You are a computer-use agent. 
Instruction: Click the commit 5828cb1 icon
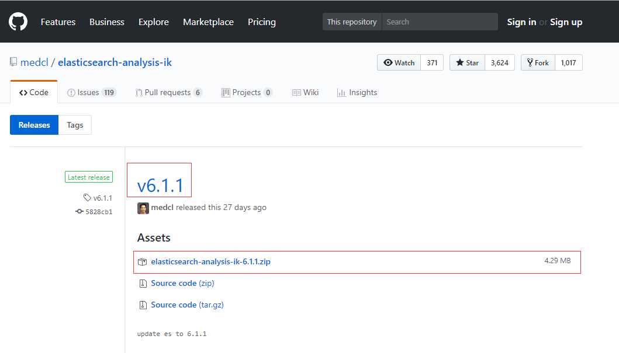[x=79, y=212]
